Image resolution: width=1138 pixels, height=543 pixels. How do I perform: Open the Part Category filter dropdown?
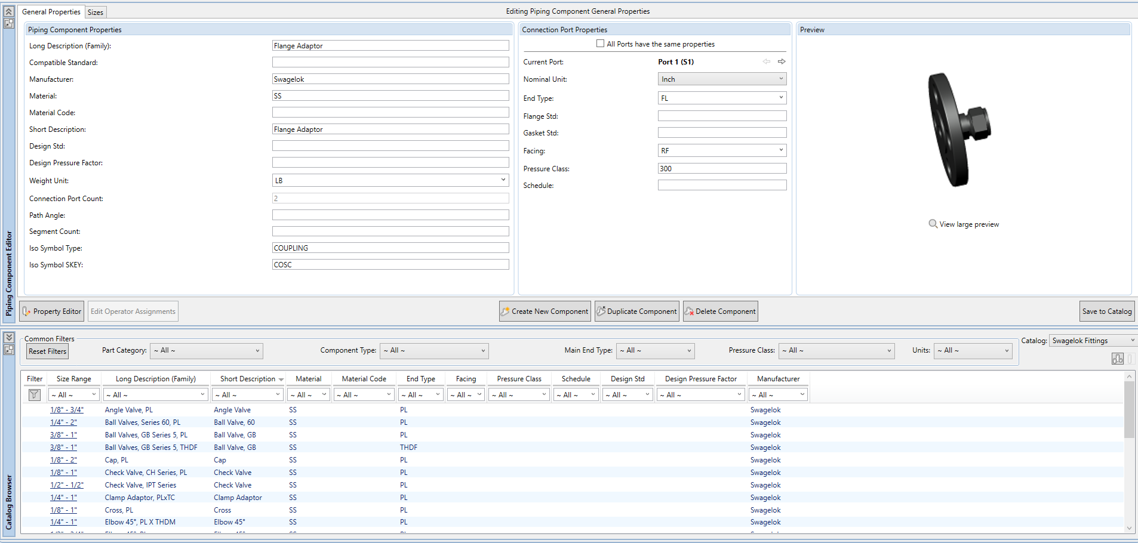tap(206, 351)
